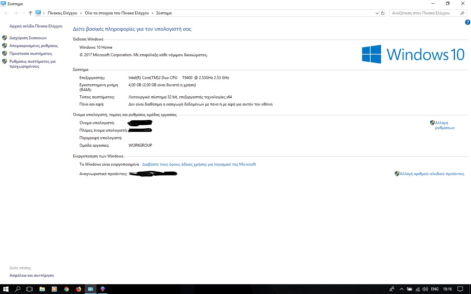Click the 4,00 GB installed RAM value

click(x=162, y=85)
